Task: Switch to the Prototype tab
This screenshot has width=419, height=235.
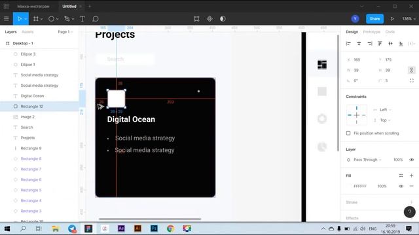Action: [x=371, y=32]
